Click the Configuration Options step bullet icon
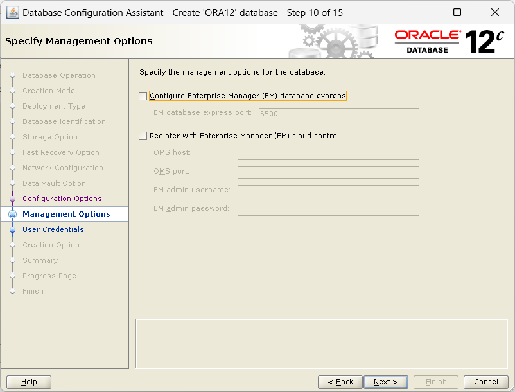 pyautogui.click(x=12, y=199)
